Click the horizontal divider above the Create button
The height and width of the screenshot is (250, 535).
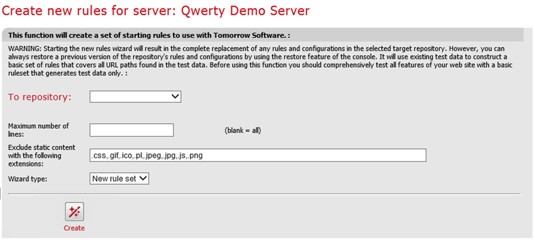[266, 194]
